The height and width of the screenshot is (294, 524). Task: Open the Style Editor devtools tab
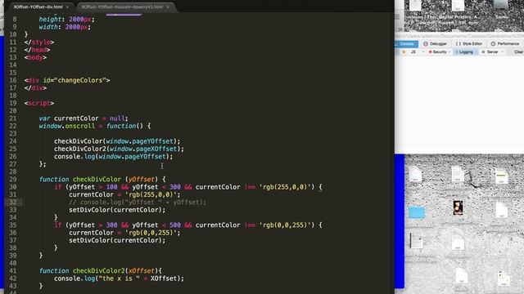pyautogui.click(x=468, y=43)
